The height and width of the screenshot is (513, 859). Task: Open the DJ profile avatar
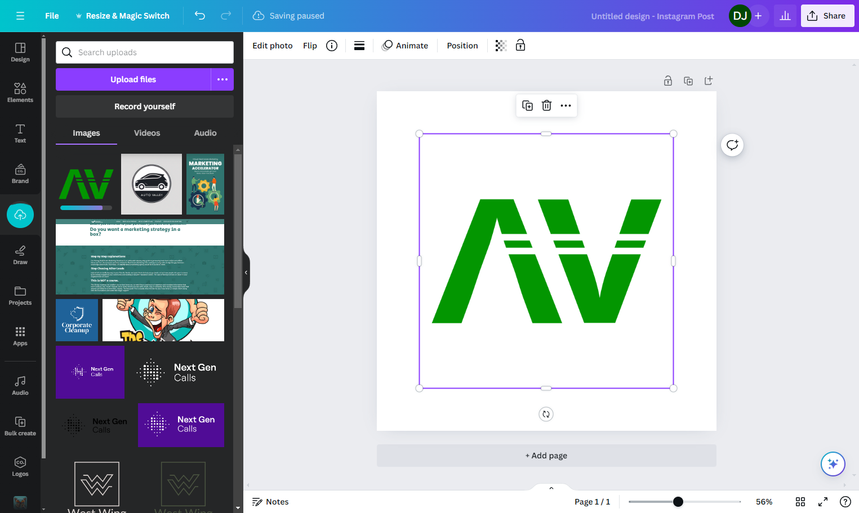click(x=740, y=16)
